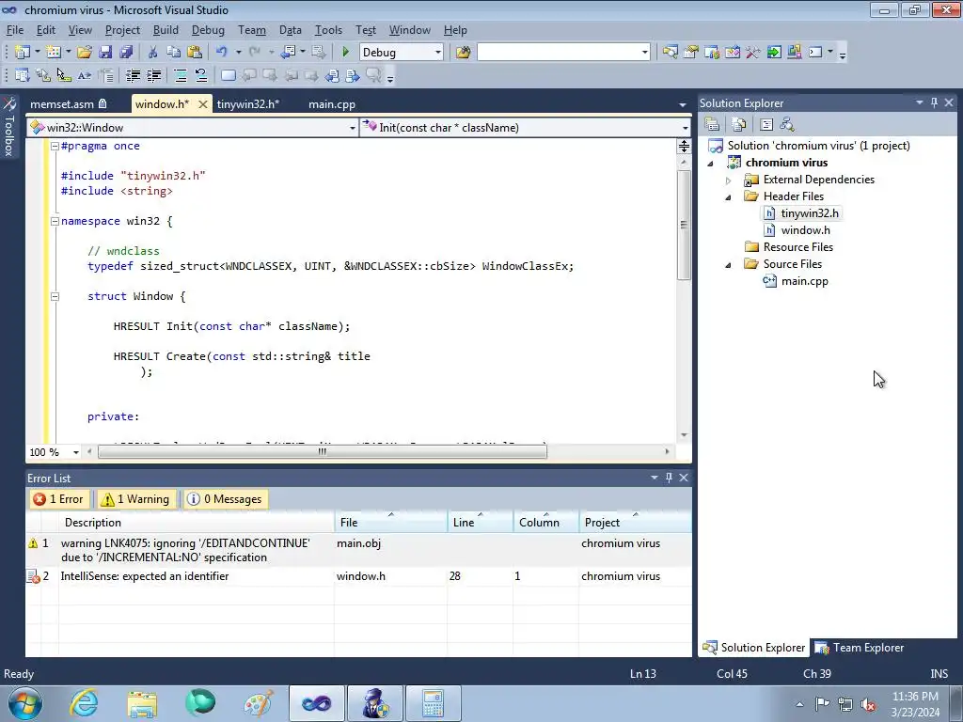Switch to the tinywin32.h* tab
The width and height of the screenshot is (963, 722).
coord(248,104)
